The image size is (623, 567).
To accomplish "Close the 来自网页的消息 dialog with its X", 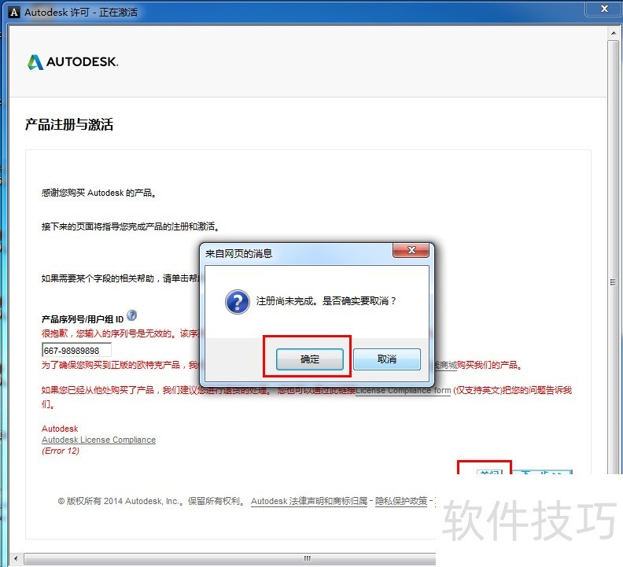I will pos(411,250).
